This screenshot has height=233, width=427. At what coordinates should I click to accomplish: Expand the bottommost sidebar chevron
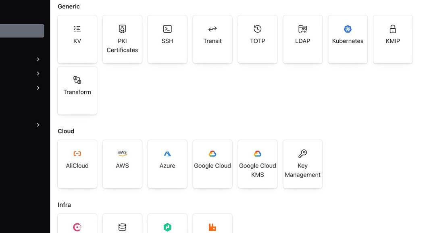(x=38, y=125)
